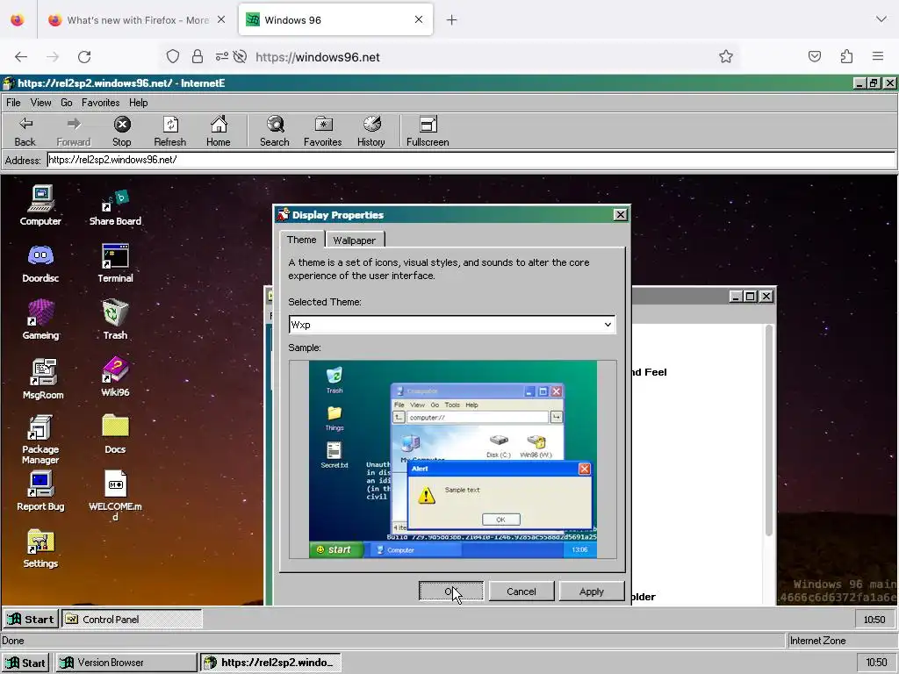
Task: Select the Wiki96 desktop icon
Action: pos(115,377)
